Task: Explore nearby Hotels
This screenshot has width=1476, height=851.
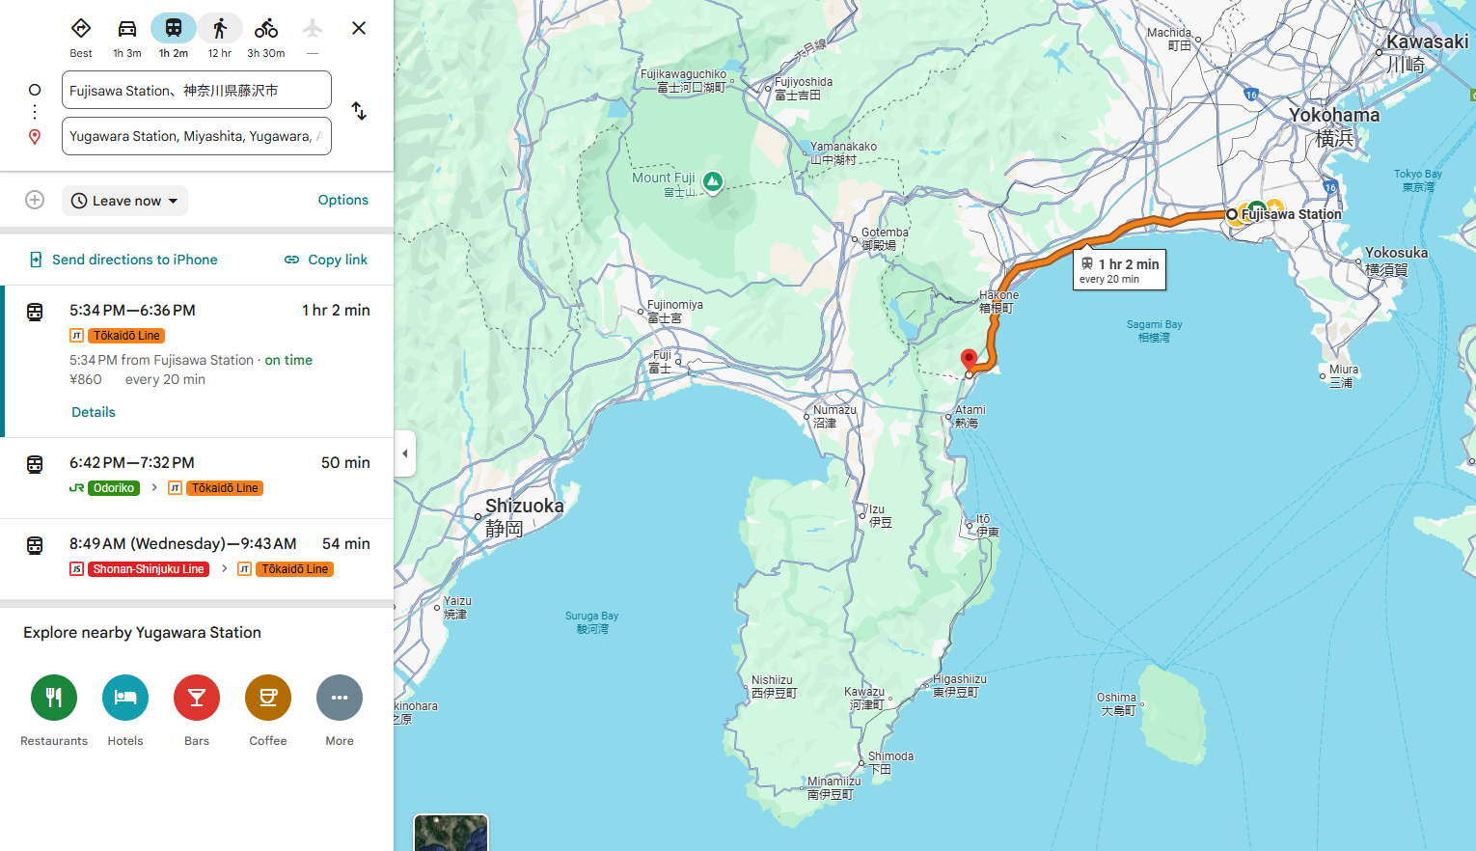Action: 125,698
